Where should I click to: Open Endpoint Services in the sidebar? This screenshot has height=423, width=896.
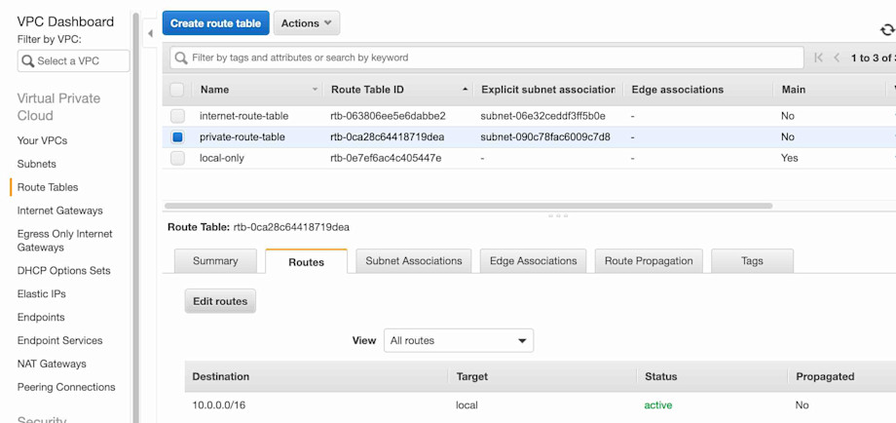pyautogui.click(x=60, y=341)
